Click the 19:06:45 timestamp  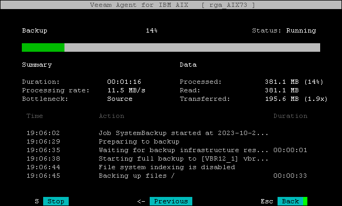[43, 176]
